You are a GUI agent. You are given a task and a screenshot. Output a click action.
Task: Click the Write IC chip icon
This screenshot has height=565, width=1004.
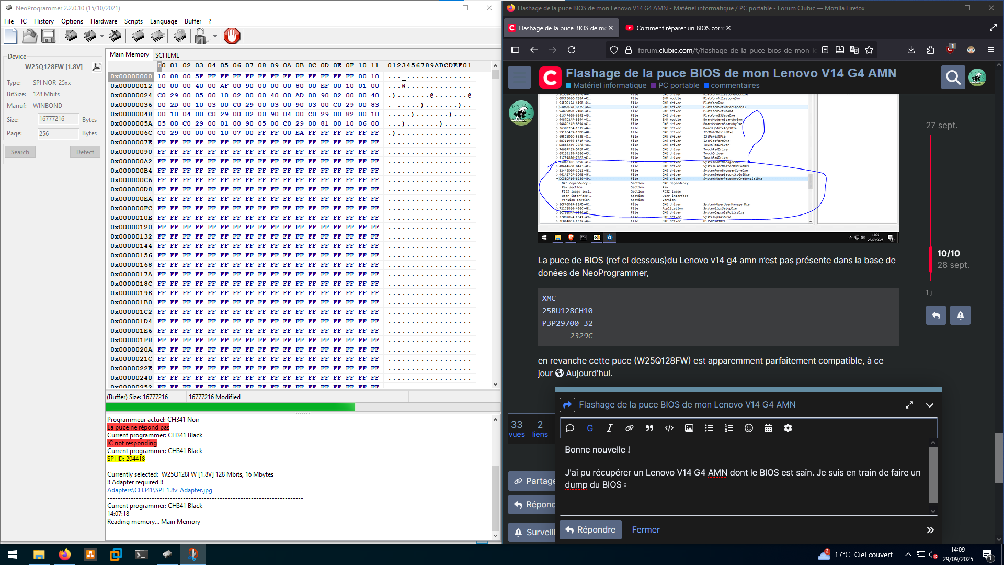pyautogui.click(x=90, y=36)
